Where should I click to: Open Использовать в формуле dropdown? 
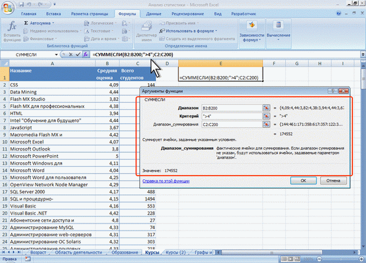(x=188, y=31)
